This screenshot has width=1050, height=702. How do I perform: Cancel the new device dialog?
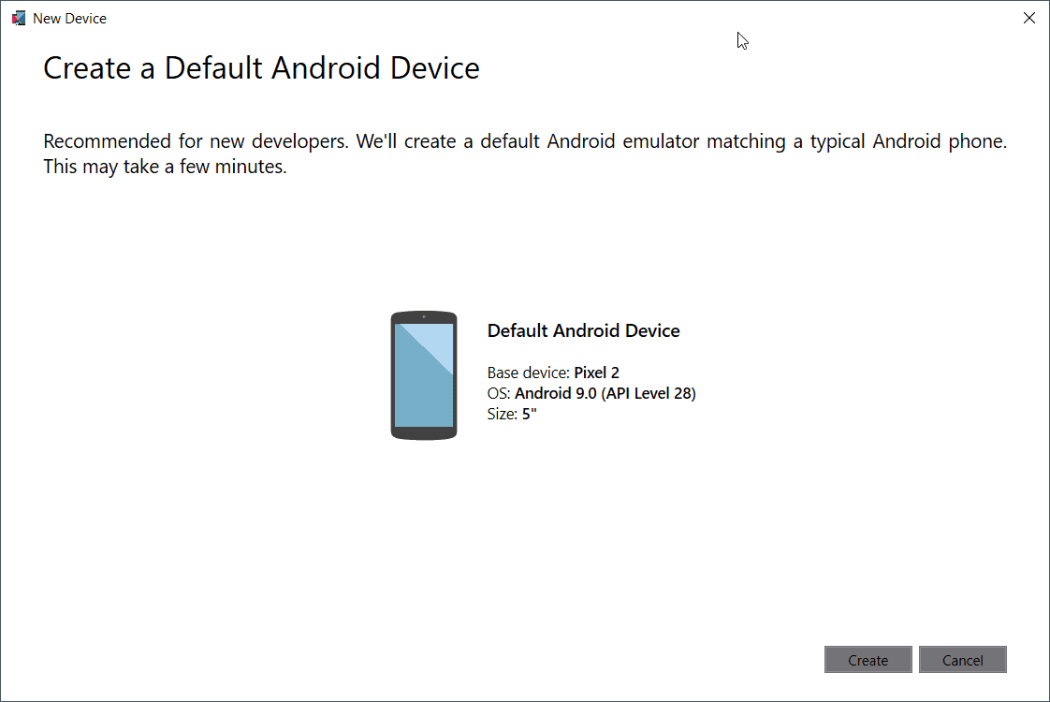tap(962, 660)
